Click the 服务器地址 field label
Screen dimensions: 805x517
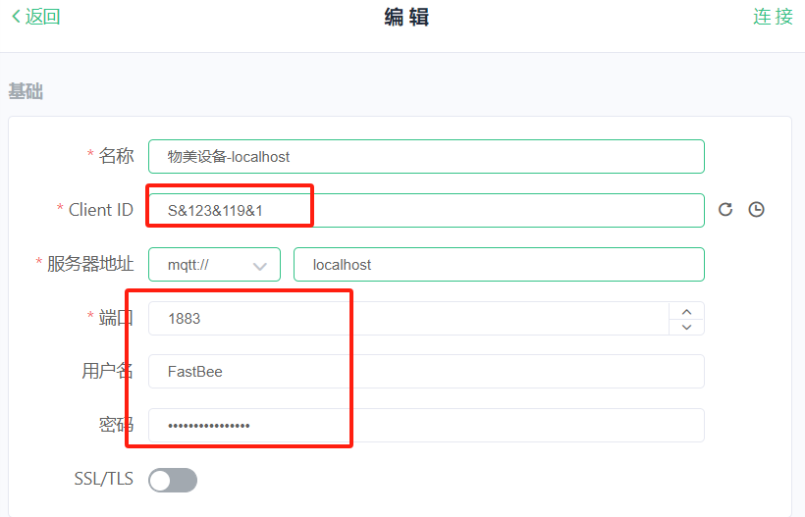(x=89, y=265)
